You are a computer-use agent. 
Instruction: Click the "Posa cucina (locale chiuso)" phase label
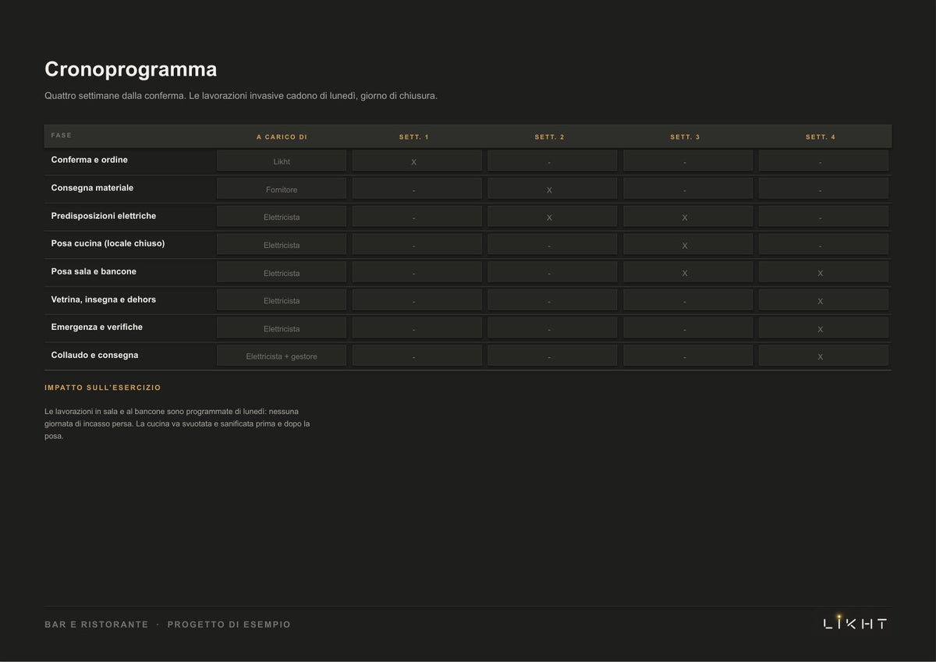coord(108,243)
